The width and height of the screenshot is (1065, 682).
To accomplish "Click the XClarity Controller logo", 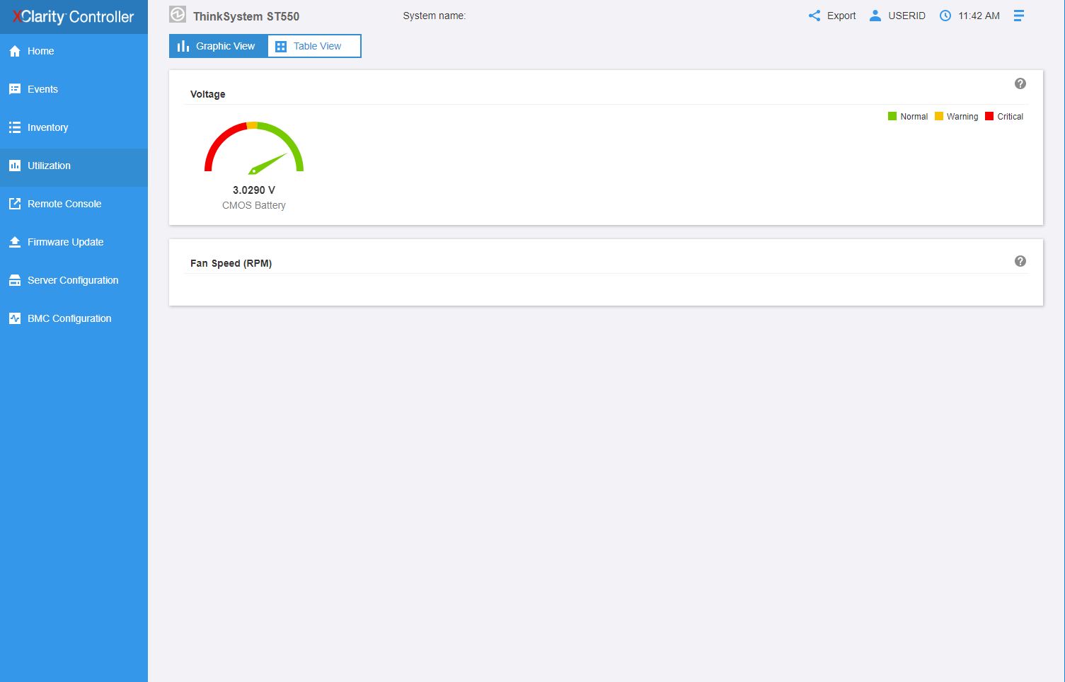I will 74,17.
